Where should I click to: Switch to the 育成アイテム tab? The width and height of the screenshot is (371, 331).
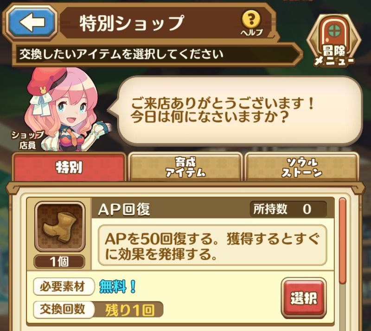pos(185,167)
